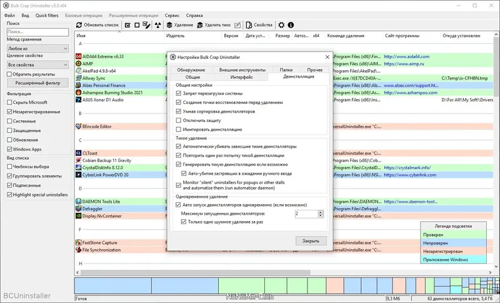Screen dimensions: 500x303
Task: Click the Defraggler app icon
Action: click(79, 209)
